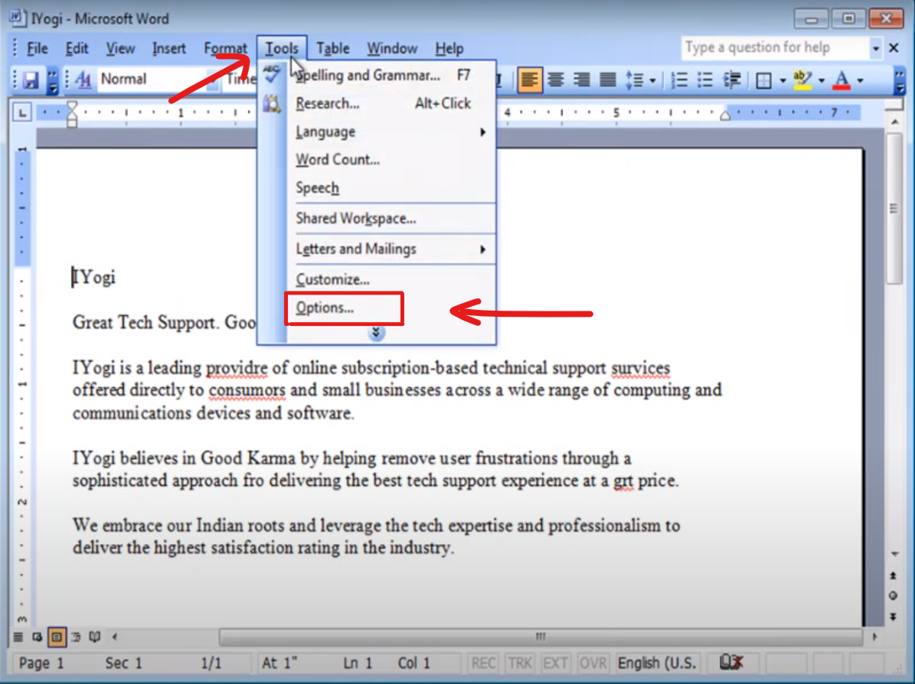Viewport: 915px width, 684px height.
Task: Apply bulleted list formatting
Action: pyautogui.click(x=705, y=80)
